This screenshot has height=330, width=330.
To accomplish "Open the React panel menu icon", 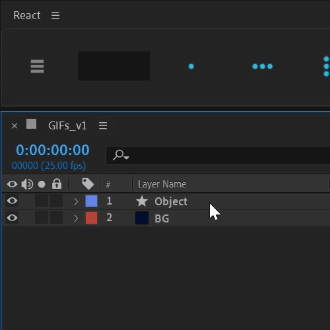I will (55, 15).
